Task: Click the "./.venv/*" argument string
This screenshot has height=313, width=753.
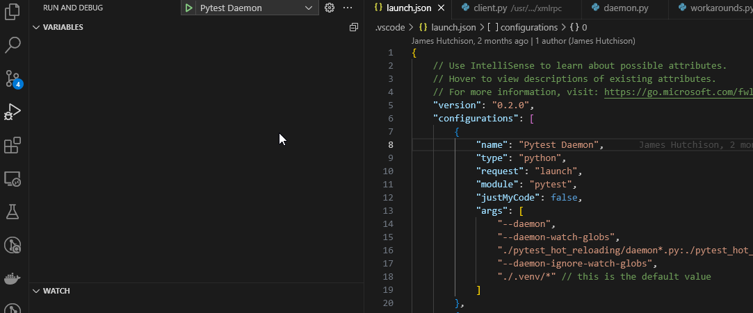Action: (526, 277)
